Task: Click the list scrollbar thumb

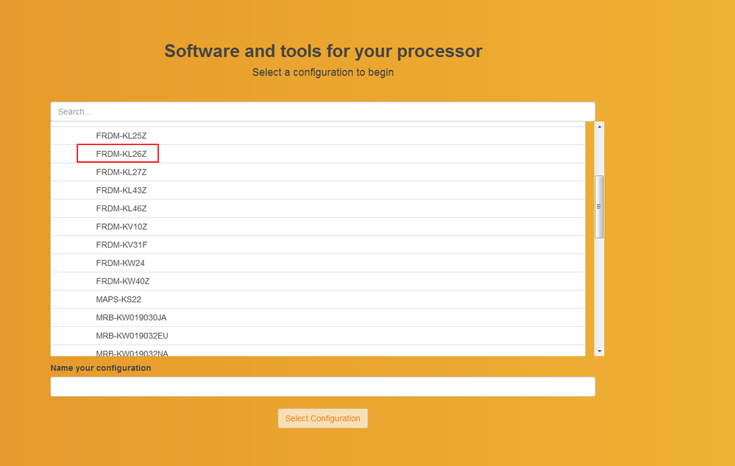Action: tap(599, 207)
